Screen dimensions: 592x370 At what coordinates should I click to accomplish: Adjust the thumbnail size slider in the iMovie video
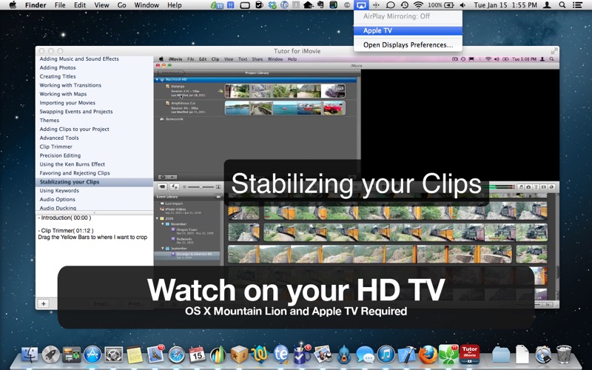tap(201, 187)
